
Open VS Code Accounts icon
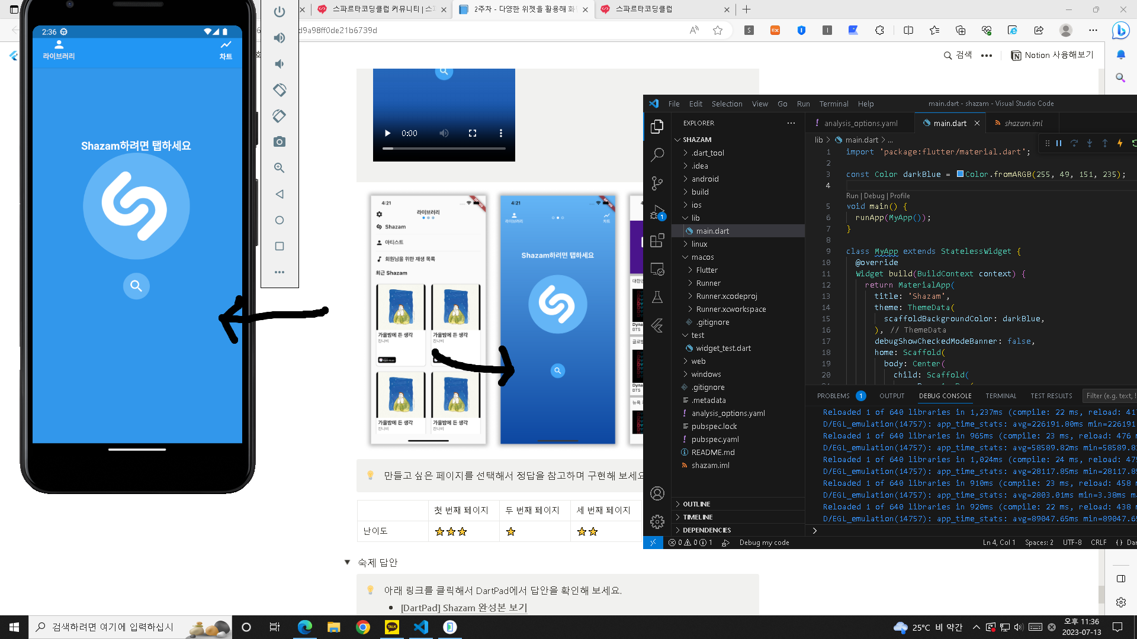pyautogui.click(x=657, y=493)
